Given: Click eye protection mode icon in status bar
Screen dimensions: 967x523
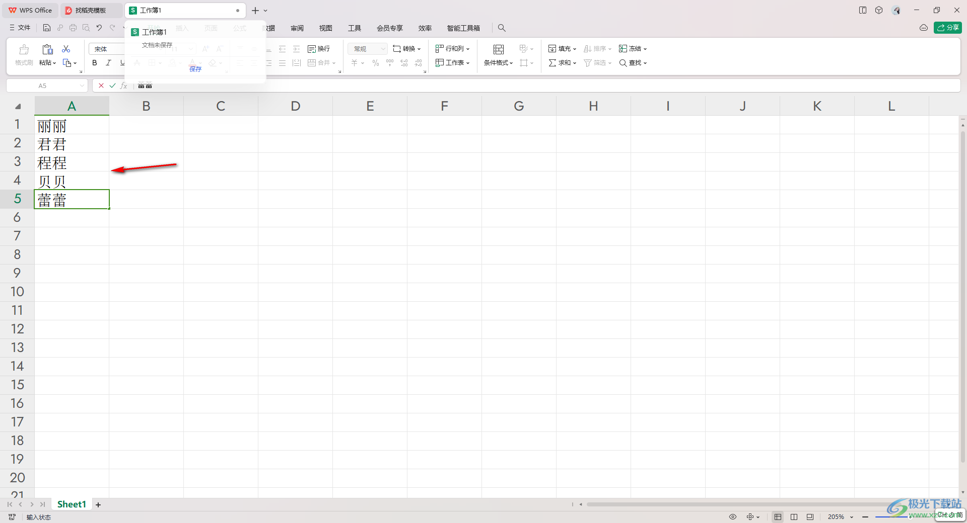Looking at the screenshot, I should [733, 517].
